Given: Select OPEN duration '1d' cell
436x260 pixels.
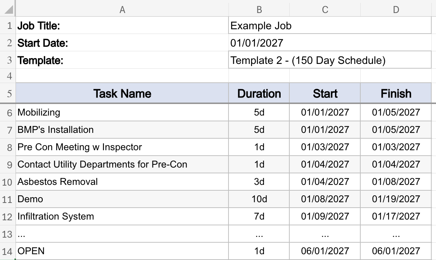Looking at the screenshot, I should (x=259, y=251).
